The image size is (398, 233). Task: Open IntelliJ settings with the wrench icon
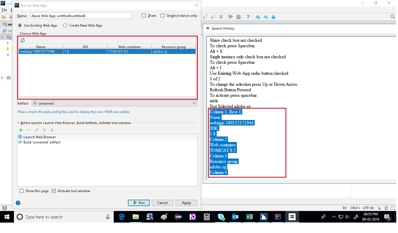point(230,17)
